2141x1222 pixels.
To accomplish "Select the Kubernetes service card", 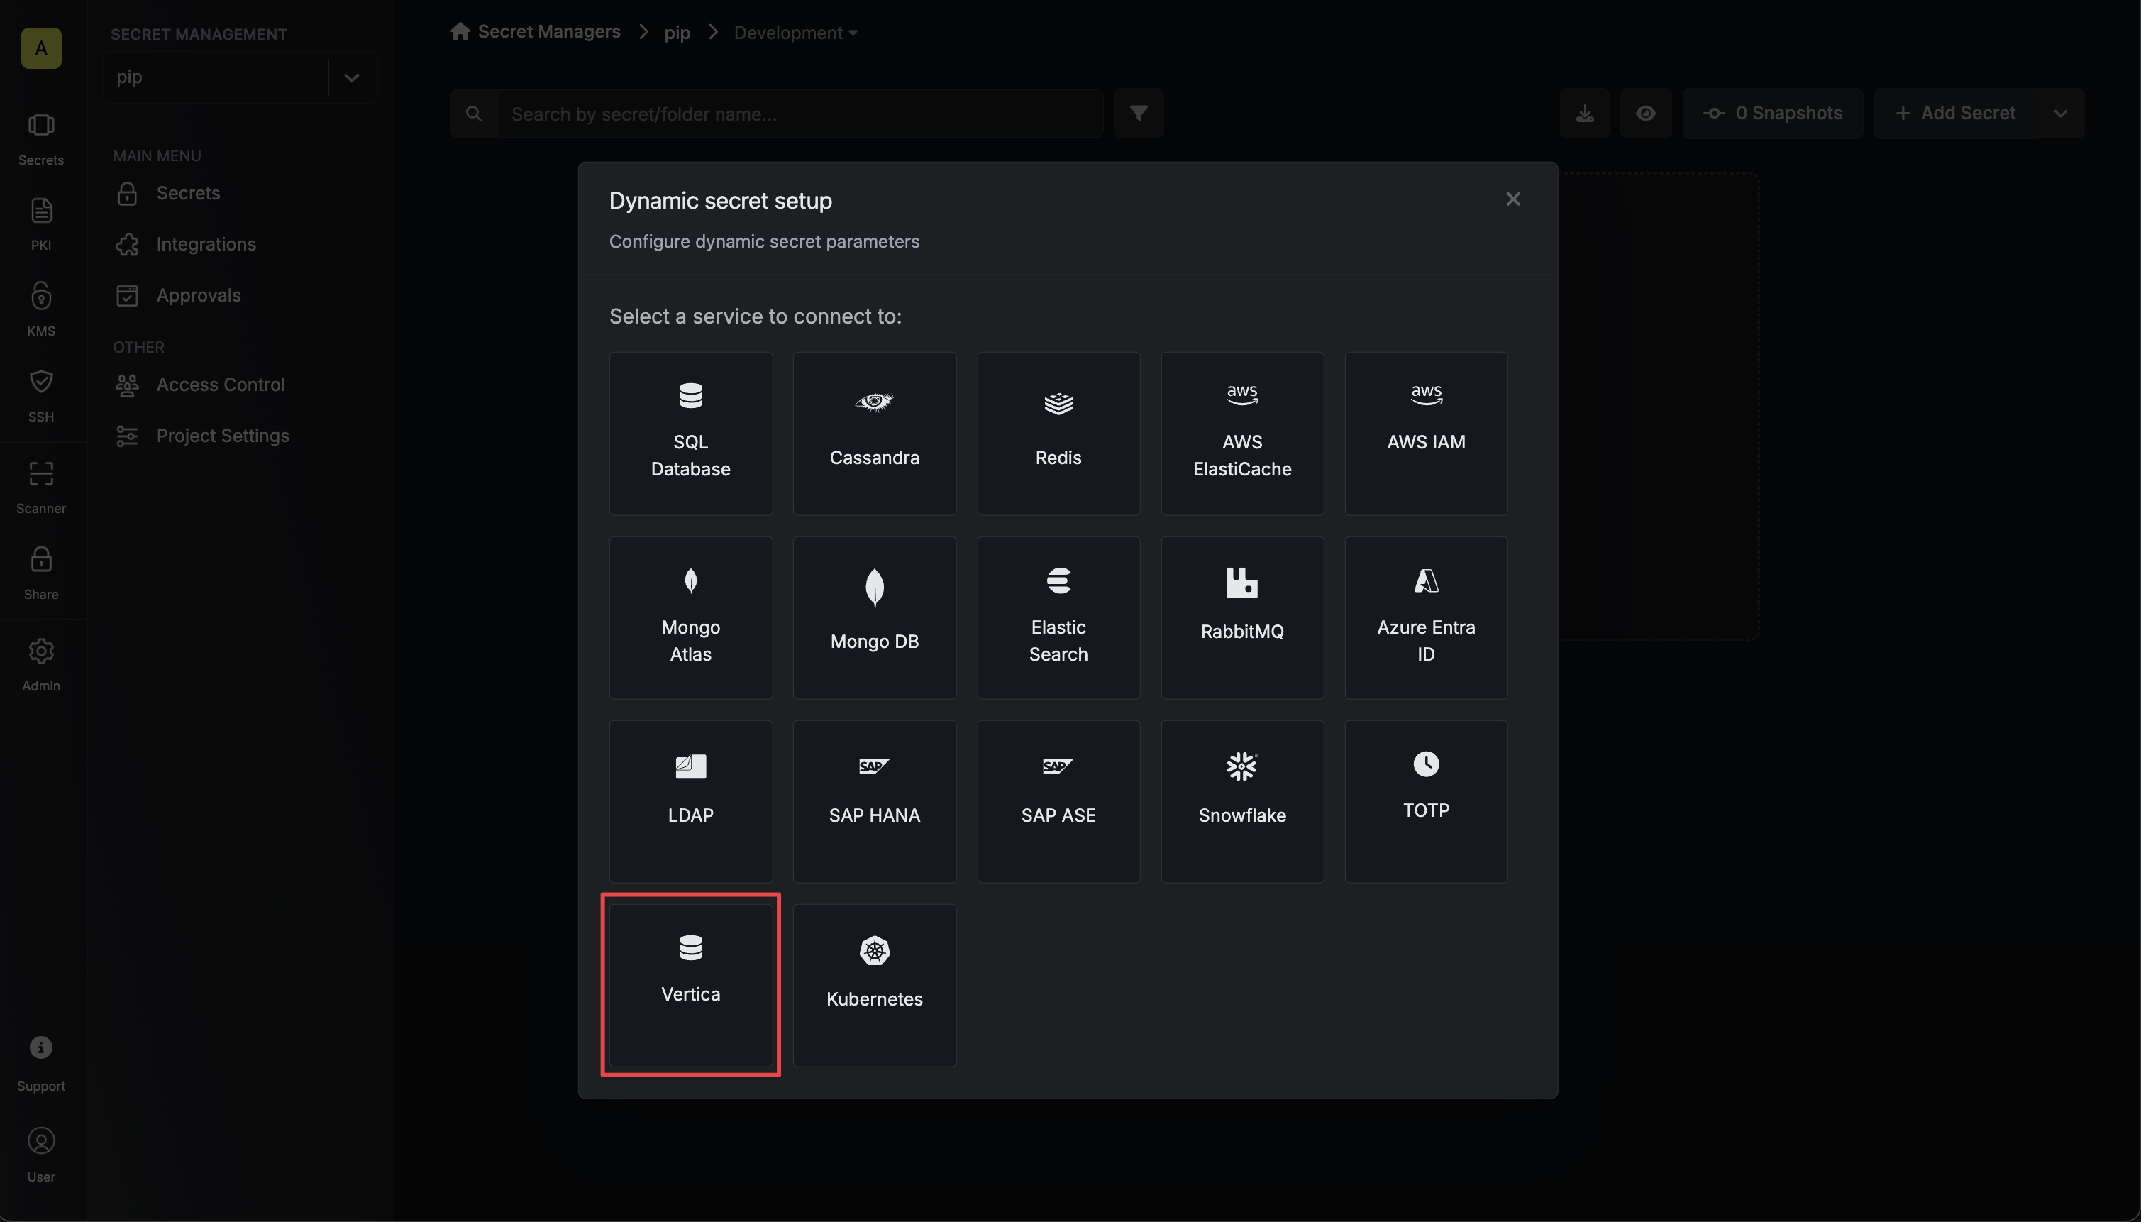I will 874,985.
